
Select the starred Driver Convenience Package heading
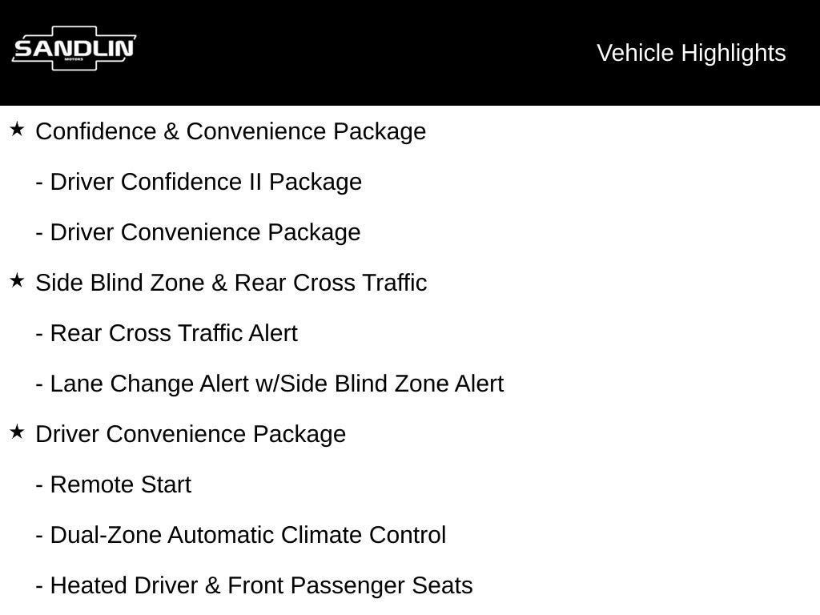click(x=191, y=434)
